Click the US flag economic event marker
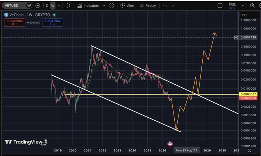 [x=170, y=144]
